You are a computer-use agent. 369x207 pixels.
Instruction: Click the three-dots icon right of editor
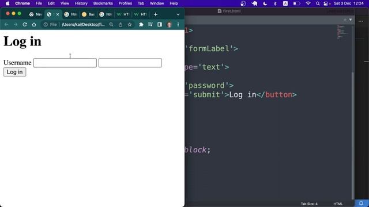click(x=361, y=21)
